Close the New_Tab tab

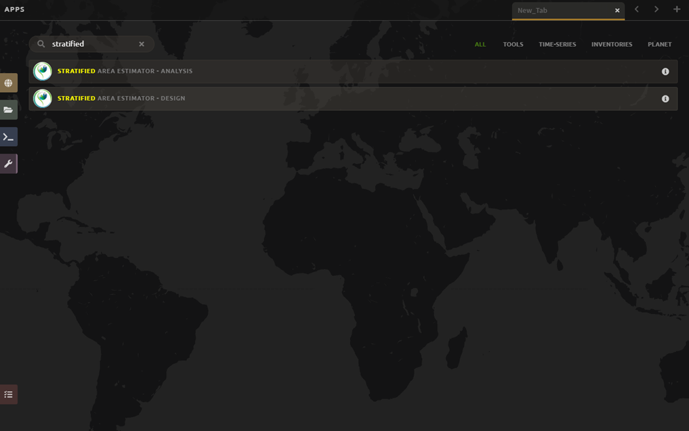(617, 11)
